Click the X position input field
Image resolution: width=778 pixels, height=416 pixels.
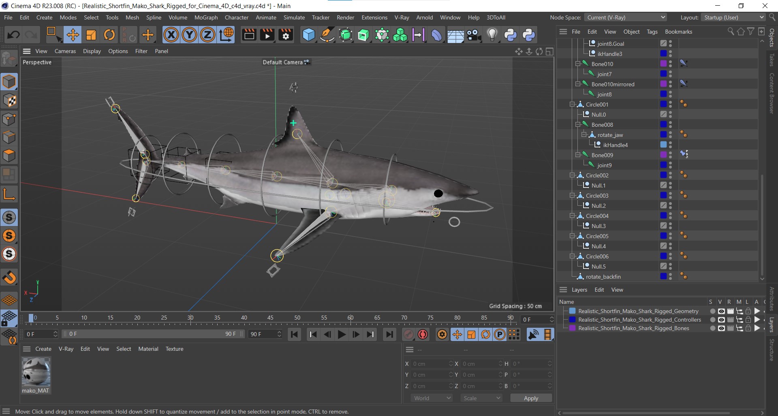(432, 364)
